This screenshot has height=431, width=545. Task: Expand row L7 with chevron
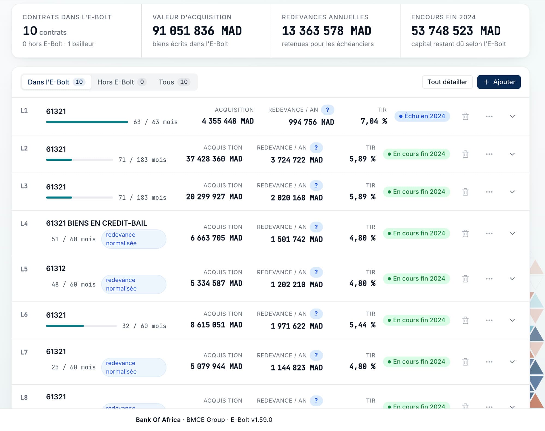click(512, 362)
